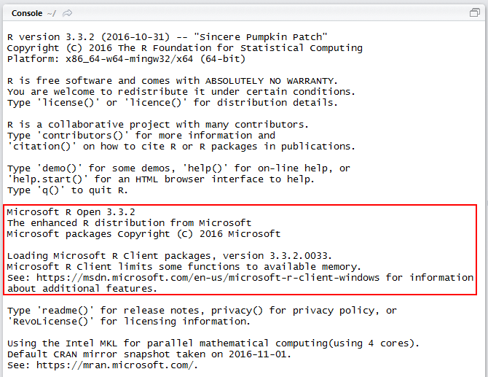Click the 'Platform: x86_64-w64-mingw32/x64' line
The height and width of the screenshot is (377, 488).
pyautogui.click(x=126, y=59)
